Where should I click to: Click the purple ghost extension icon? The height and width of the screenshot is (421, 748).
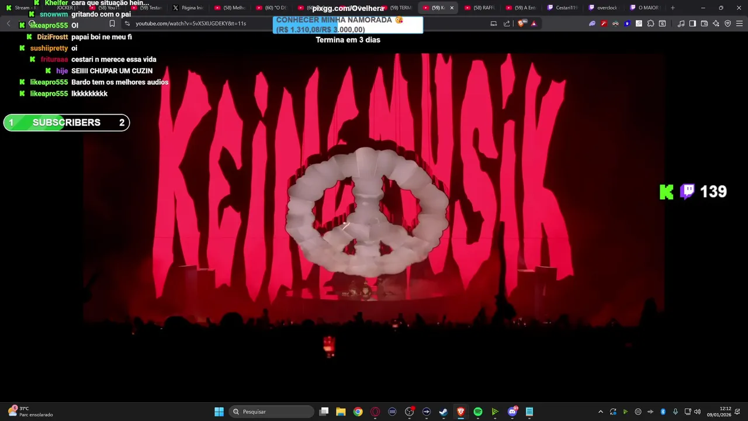(592, 23)
